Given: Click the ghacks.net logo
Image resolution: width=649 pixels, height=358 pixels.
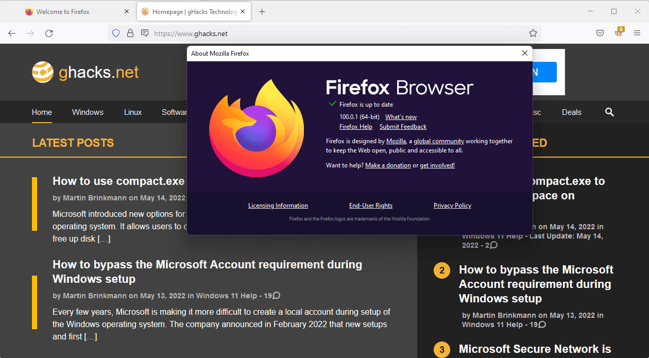Looking at the screenshot, I should [x=86, y=72].
